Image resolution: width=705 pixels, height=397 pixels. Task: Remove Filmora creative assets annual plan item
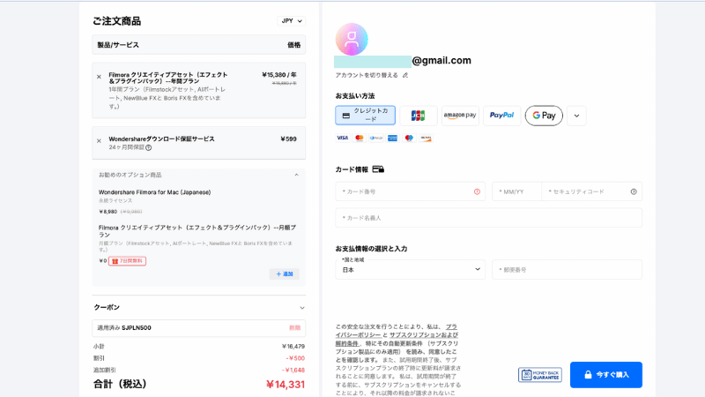coord(98,77)
